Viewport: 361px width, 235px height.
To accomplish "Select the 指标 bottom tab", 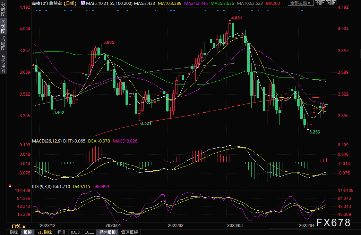I will coord(14,232).
